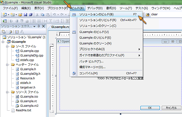Select GLsampleDlg.cpp in the tree
The height and width of the screenshot is (117, 182).
point(32,56)
